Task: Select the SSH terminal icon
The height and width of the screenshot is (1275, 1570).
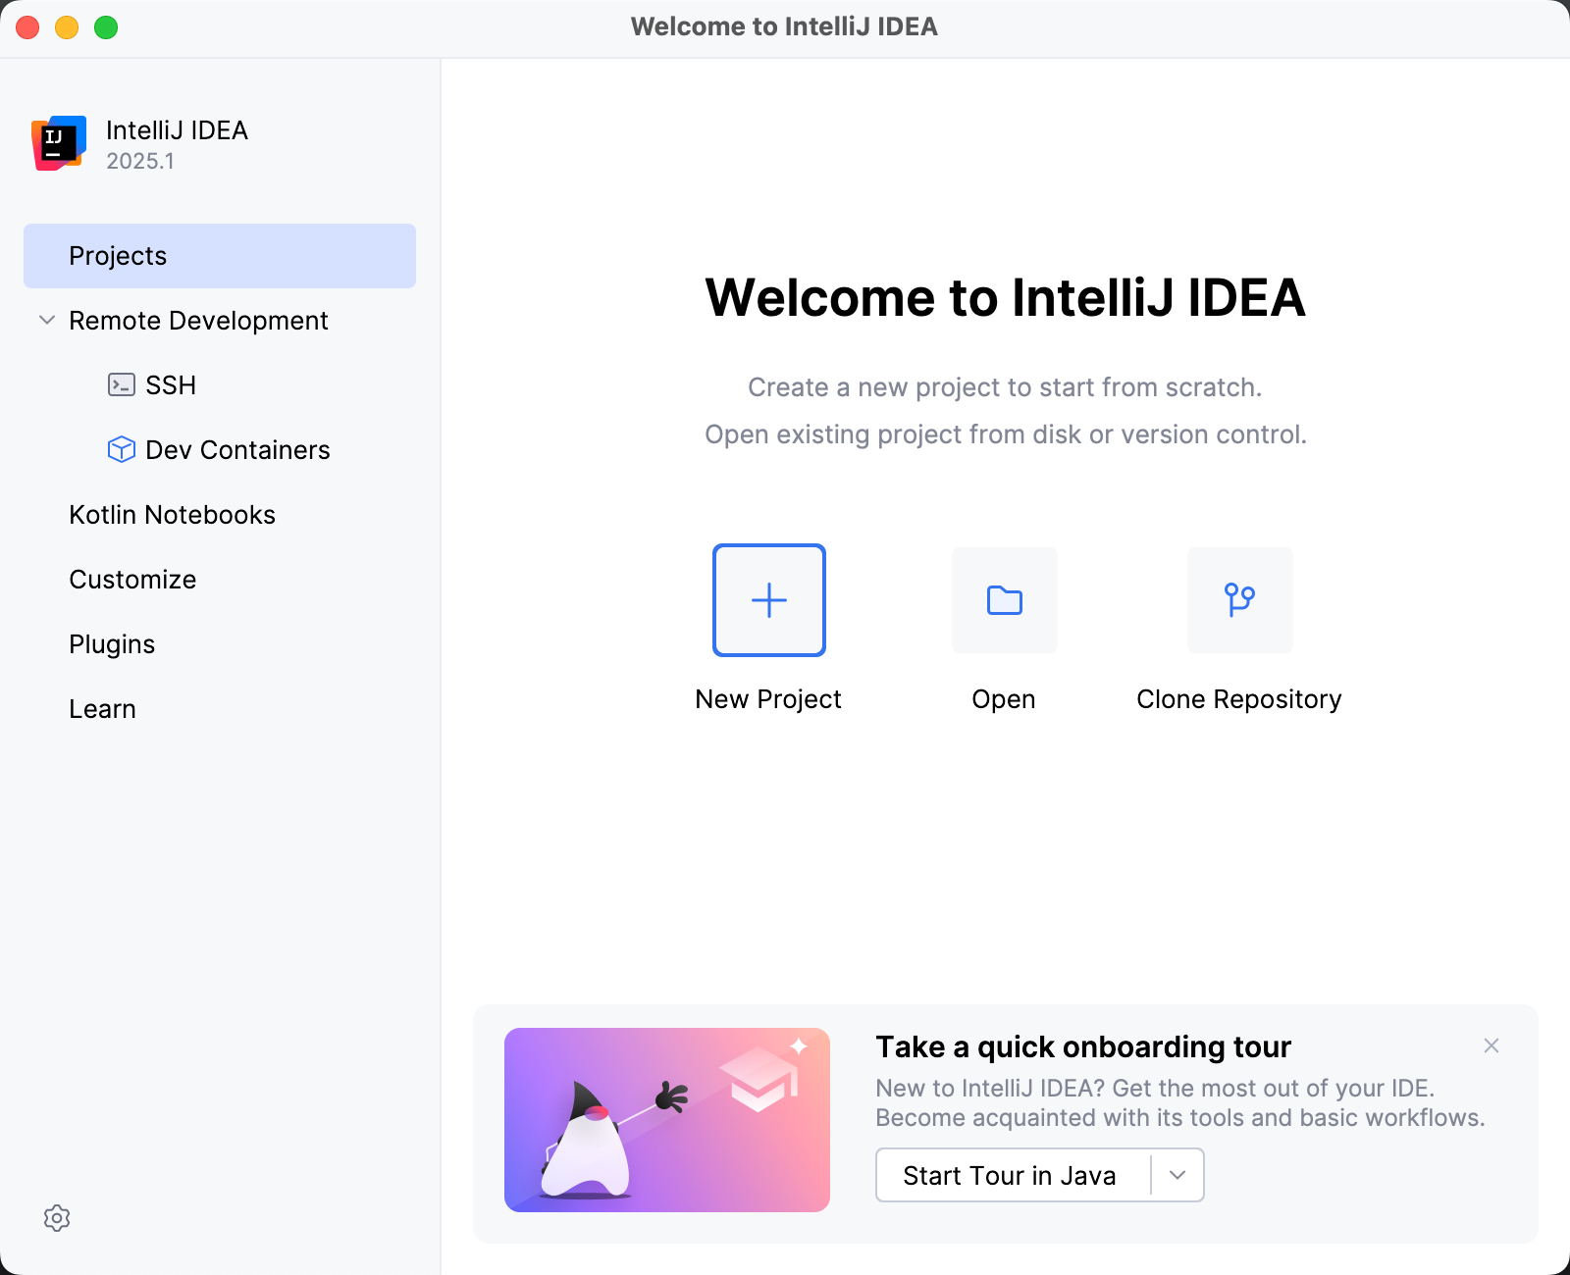Action: (x=120, y=384)
